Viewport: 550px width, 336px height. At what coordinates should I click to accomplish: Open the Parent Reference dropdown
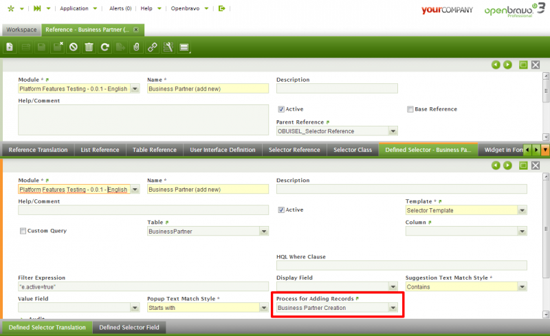[393, 131]
